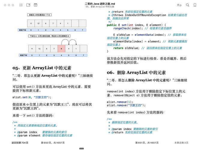Open the 大小 font size menu
The image size is (200, 150).
[x=179, y=5]
